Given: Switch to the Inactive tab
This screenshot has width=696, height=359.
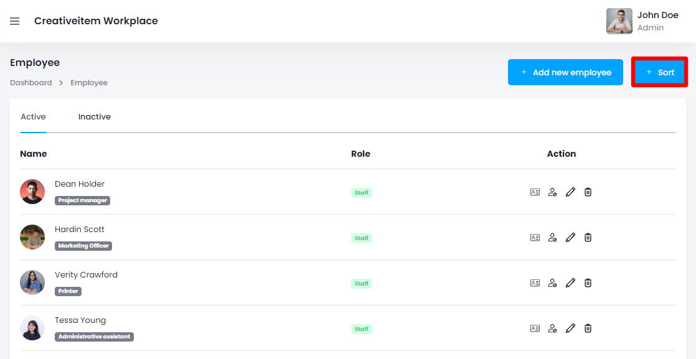Looking at the screenshot, I should click(x=95, y=117).
